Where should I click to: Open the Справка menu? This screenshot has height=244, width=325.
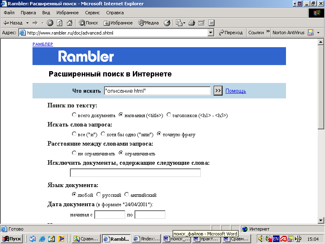pyautogui.click(x=115, y=13)
